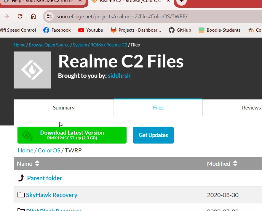Screen dimensions: 262x211
Task: Reload the current page
Action: [x=20, y=16]
